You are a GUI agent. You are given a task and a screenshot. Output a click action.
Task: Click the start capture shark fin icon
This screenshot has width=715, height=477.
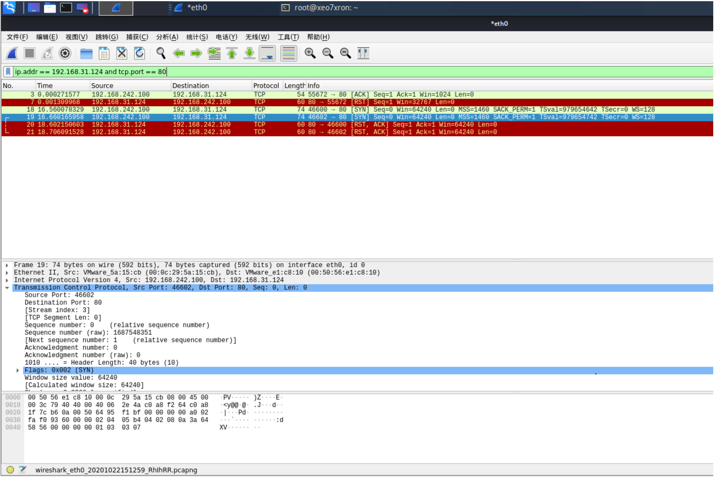(x=12, y=54)
